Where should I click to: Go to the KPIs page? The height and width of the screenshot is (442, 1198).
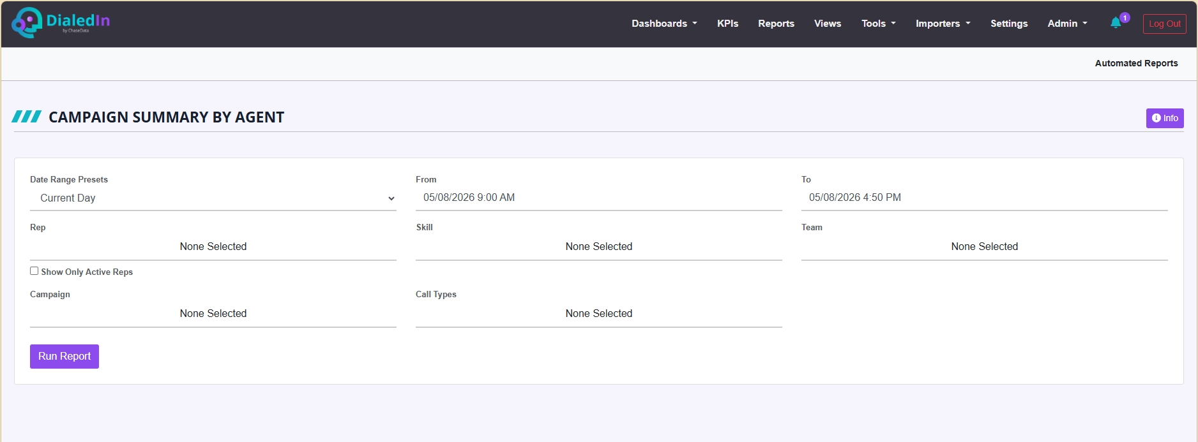click(x=727, y=24)
